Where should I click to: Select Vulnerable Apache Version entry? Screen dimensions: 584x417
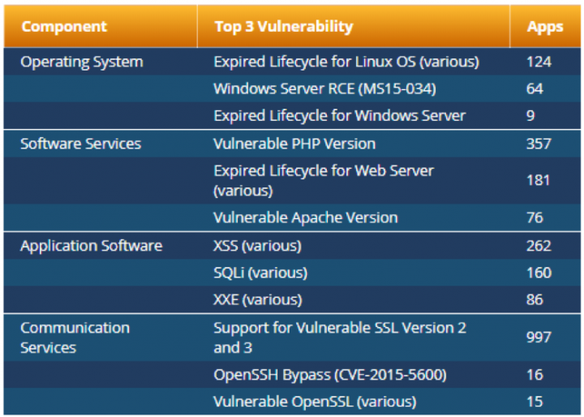pos(306,217)
